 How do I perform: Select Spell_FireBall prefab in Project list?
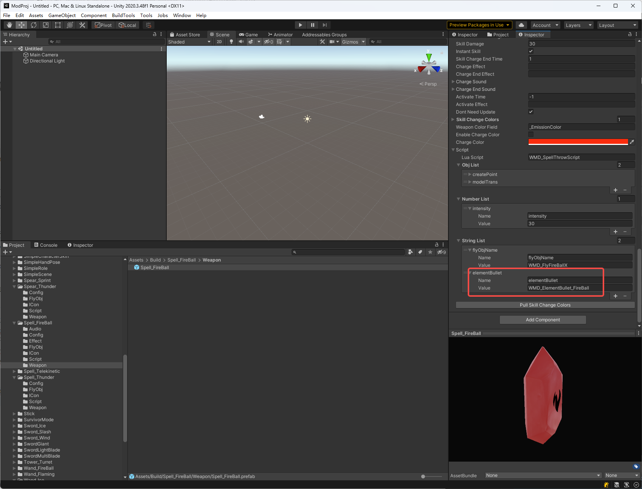(288, 267)
